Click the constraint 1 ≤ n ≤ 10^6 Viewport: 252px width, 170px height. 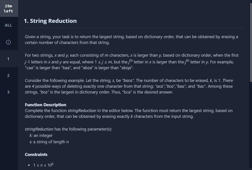43,165
